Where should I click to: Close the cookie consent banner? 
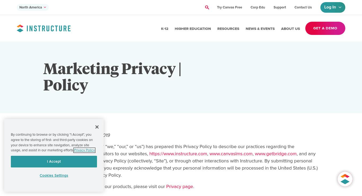click(x=97, y=127)
